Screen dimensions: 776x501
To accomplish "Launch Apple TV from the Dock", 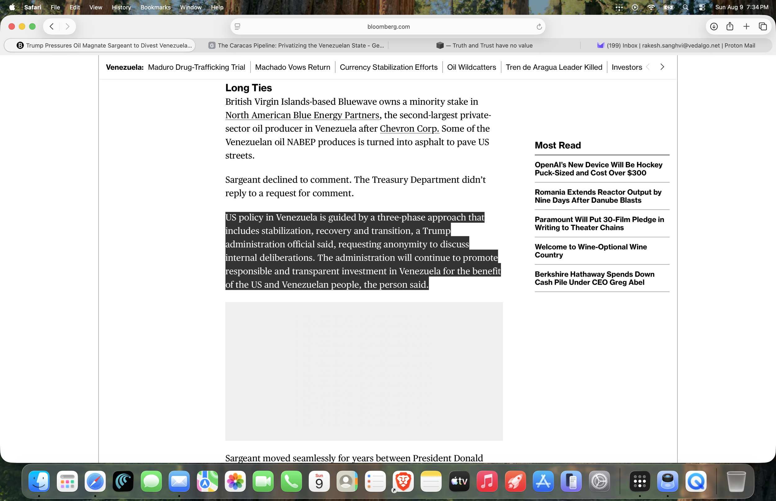I will [459, 481].
